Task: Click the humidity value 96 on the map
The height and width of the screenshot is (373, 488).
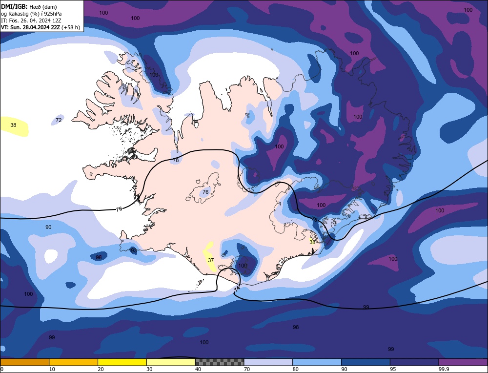Action: [x=99, y=257]
